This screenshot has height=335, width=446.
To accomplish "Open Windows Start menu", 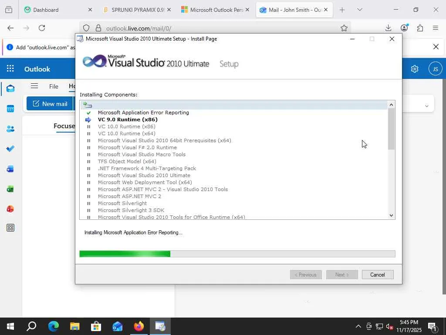I will point(10,326).
